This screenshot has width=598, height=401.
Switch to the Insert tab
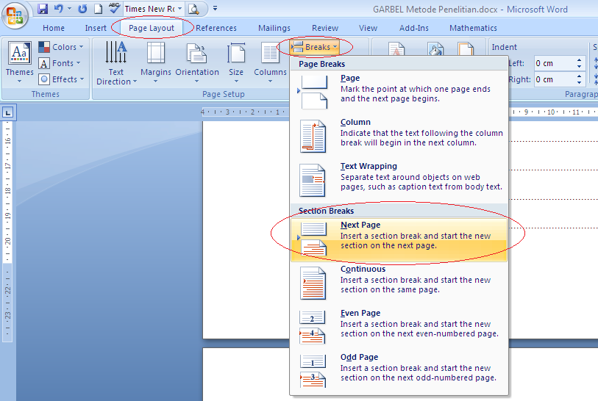pyautogui.click(x=96, y=28)
